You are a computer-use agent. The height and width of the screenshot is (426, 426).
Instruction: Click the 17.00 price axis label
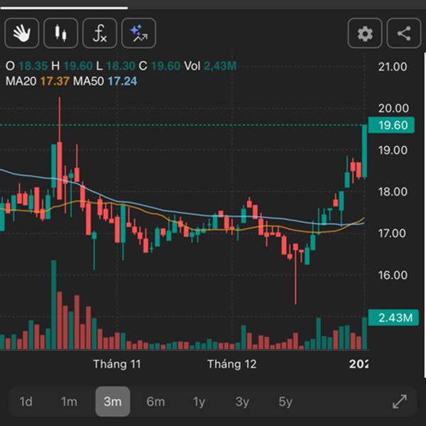tap(392, 234)
